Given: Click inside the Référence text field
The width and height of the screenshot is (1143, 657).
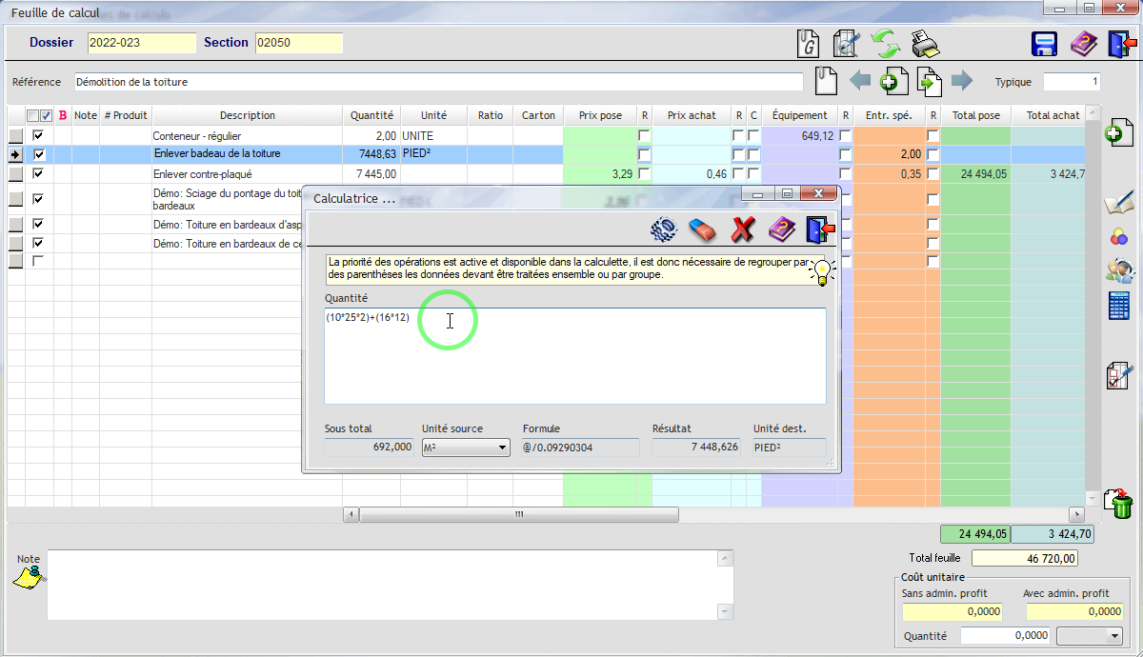Looking at the screenshot, I should coord(438,82).
